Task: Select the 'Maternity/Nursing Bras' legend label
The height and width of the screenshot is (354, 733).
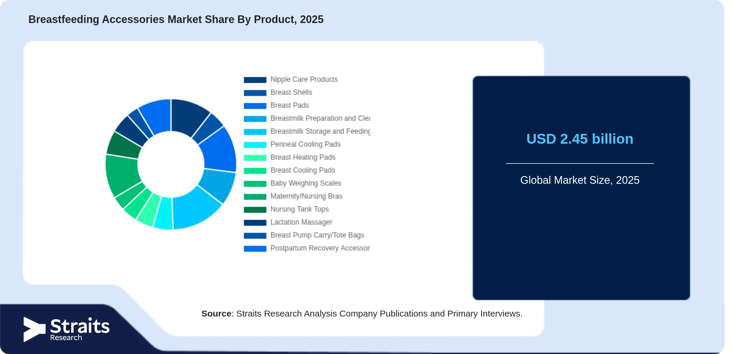Action: click(x=306, y=196)
